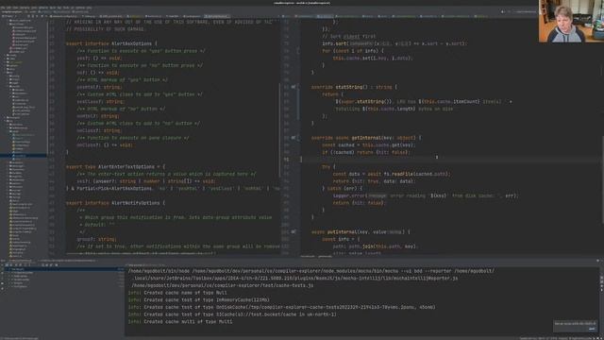Click 'export type AlertEnterTextOptions' line
The width and height of the screenshot is (604, 340).
115,166
